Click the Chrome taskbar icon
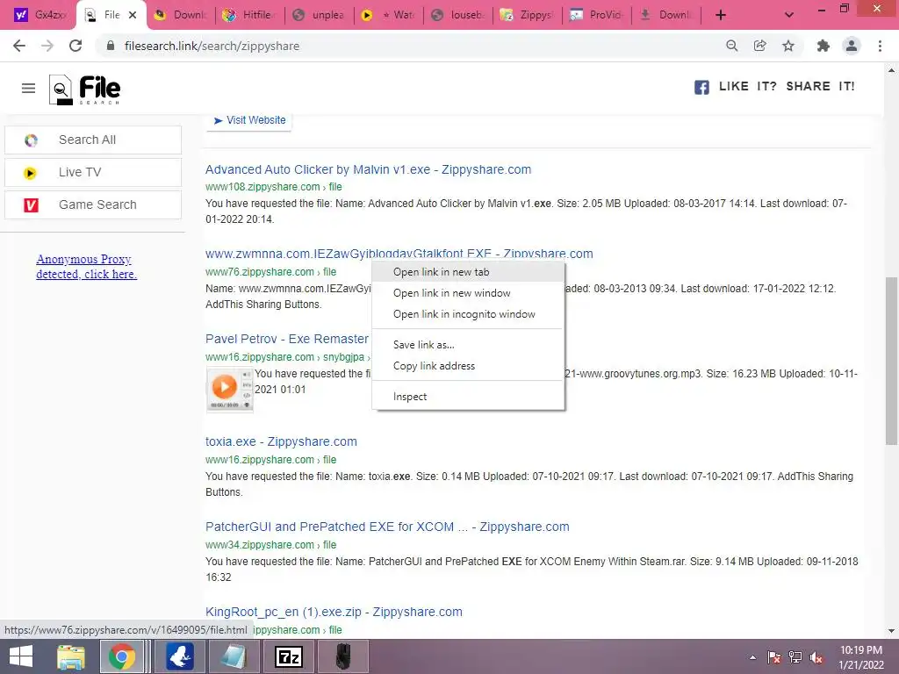The height and width of the screenshot is (674, 899). (x=122, y=656)
